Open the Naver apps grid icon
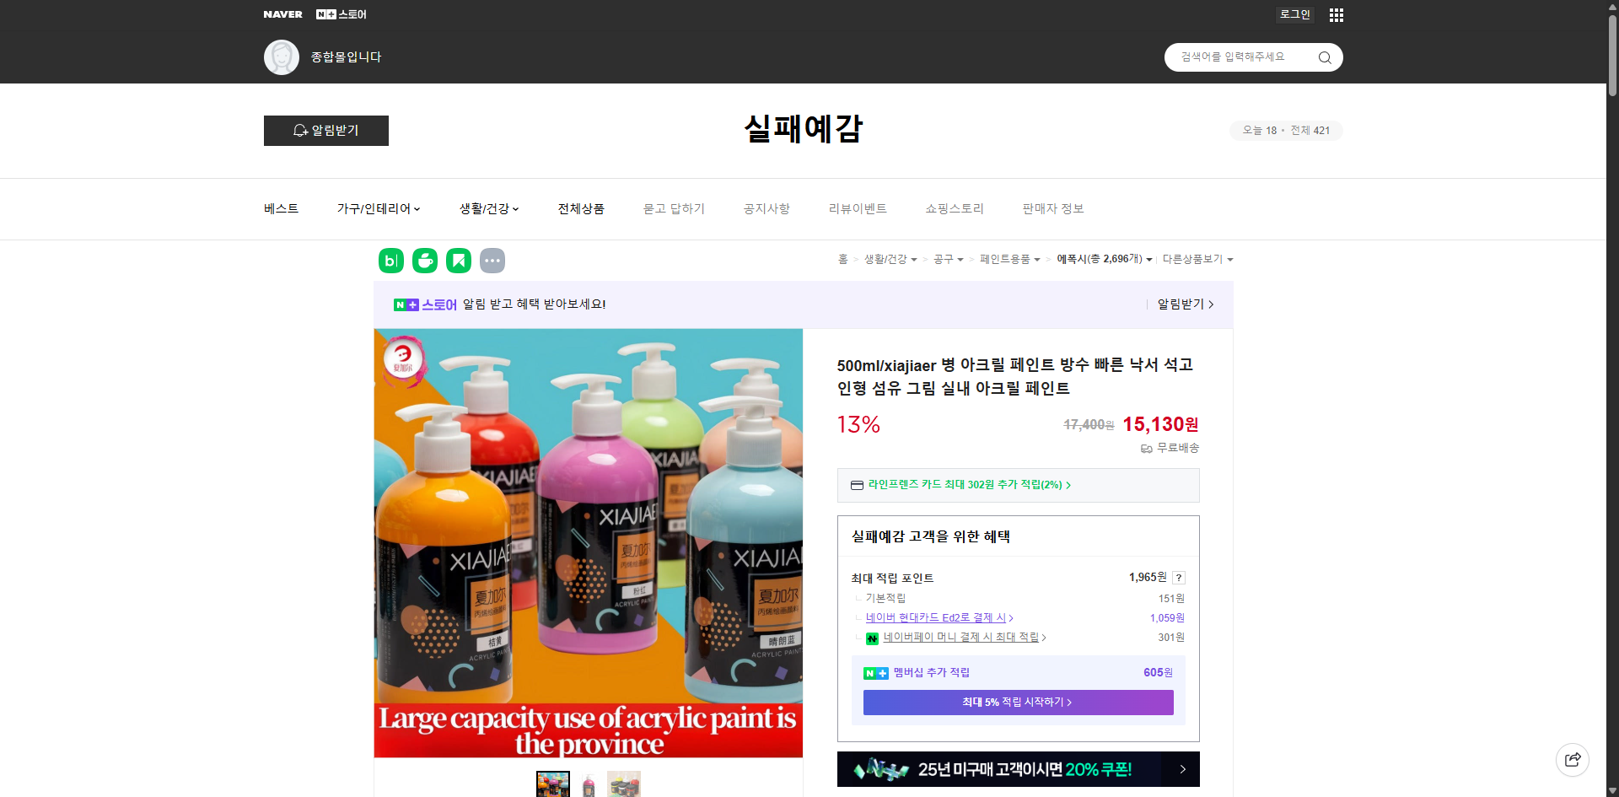The image size is (1619, 797). coord(1336,14)
